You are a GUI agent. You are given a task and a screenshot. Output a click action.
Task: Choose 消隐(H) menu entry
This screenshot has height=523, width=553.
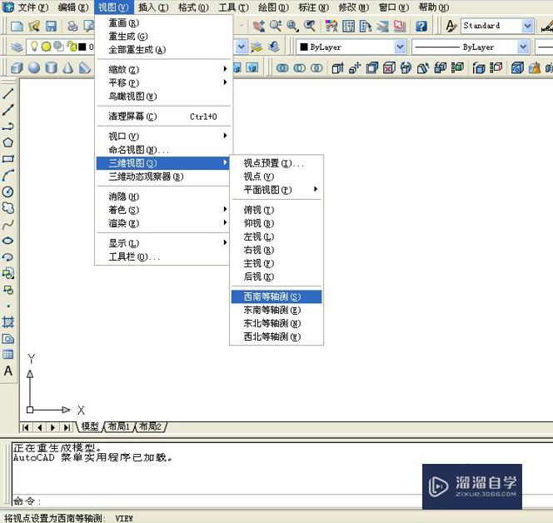(163, 197)
